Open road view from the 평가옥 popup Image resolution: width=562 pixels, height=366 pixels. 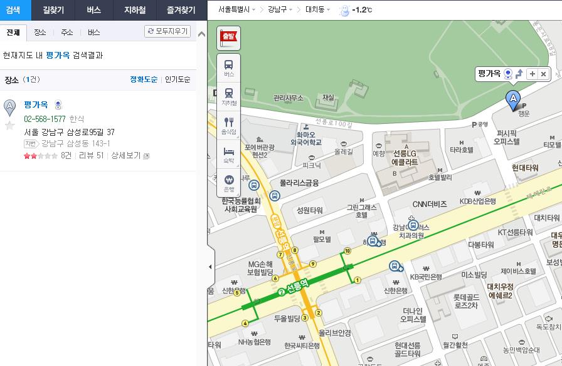507,74
